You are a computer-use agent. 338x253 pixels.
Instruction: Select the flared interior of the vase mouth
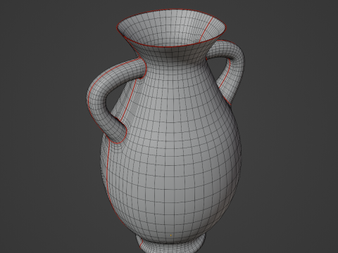click(x=171, y=28)
